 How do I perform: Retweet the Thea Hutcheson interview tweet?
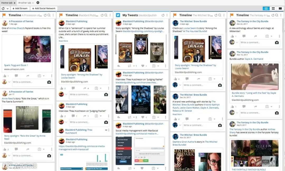tap(129, 117)
